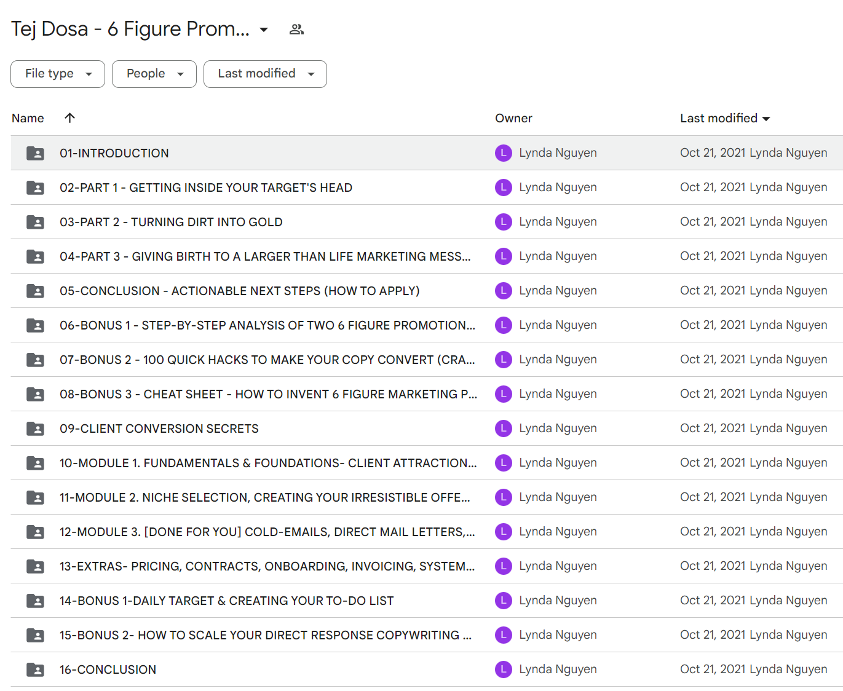Open 14-BONUS 1-DAILY TARGET folder
Image resolution: width=843 pixels, height=691 pixels.
tap(227, 601)
